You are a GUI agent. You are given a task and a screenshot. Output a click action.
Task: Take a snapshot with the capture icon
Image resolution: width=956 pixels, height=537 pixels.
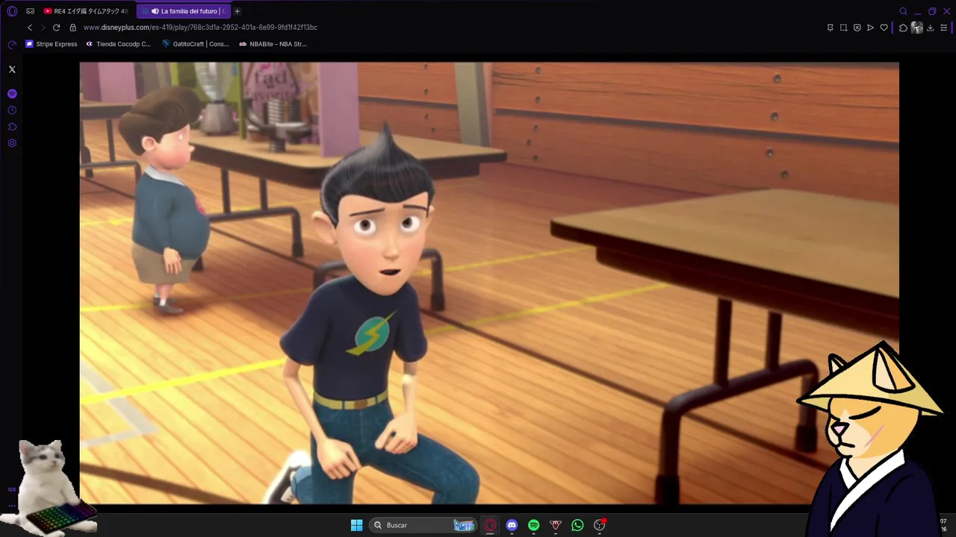coord(843,28)
